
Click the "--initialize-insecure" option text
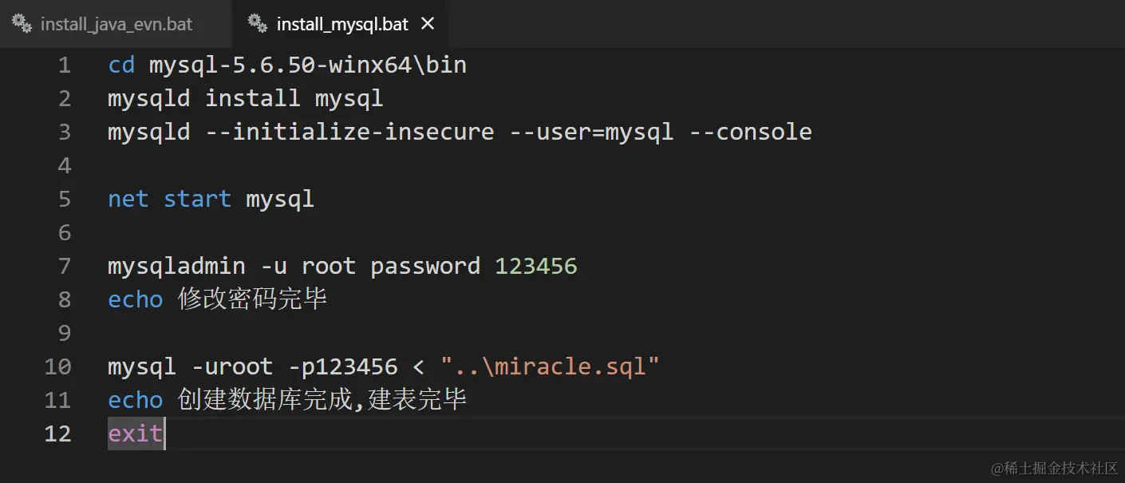coord(349,132)
